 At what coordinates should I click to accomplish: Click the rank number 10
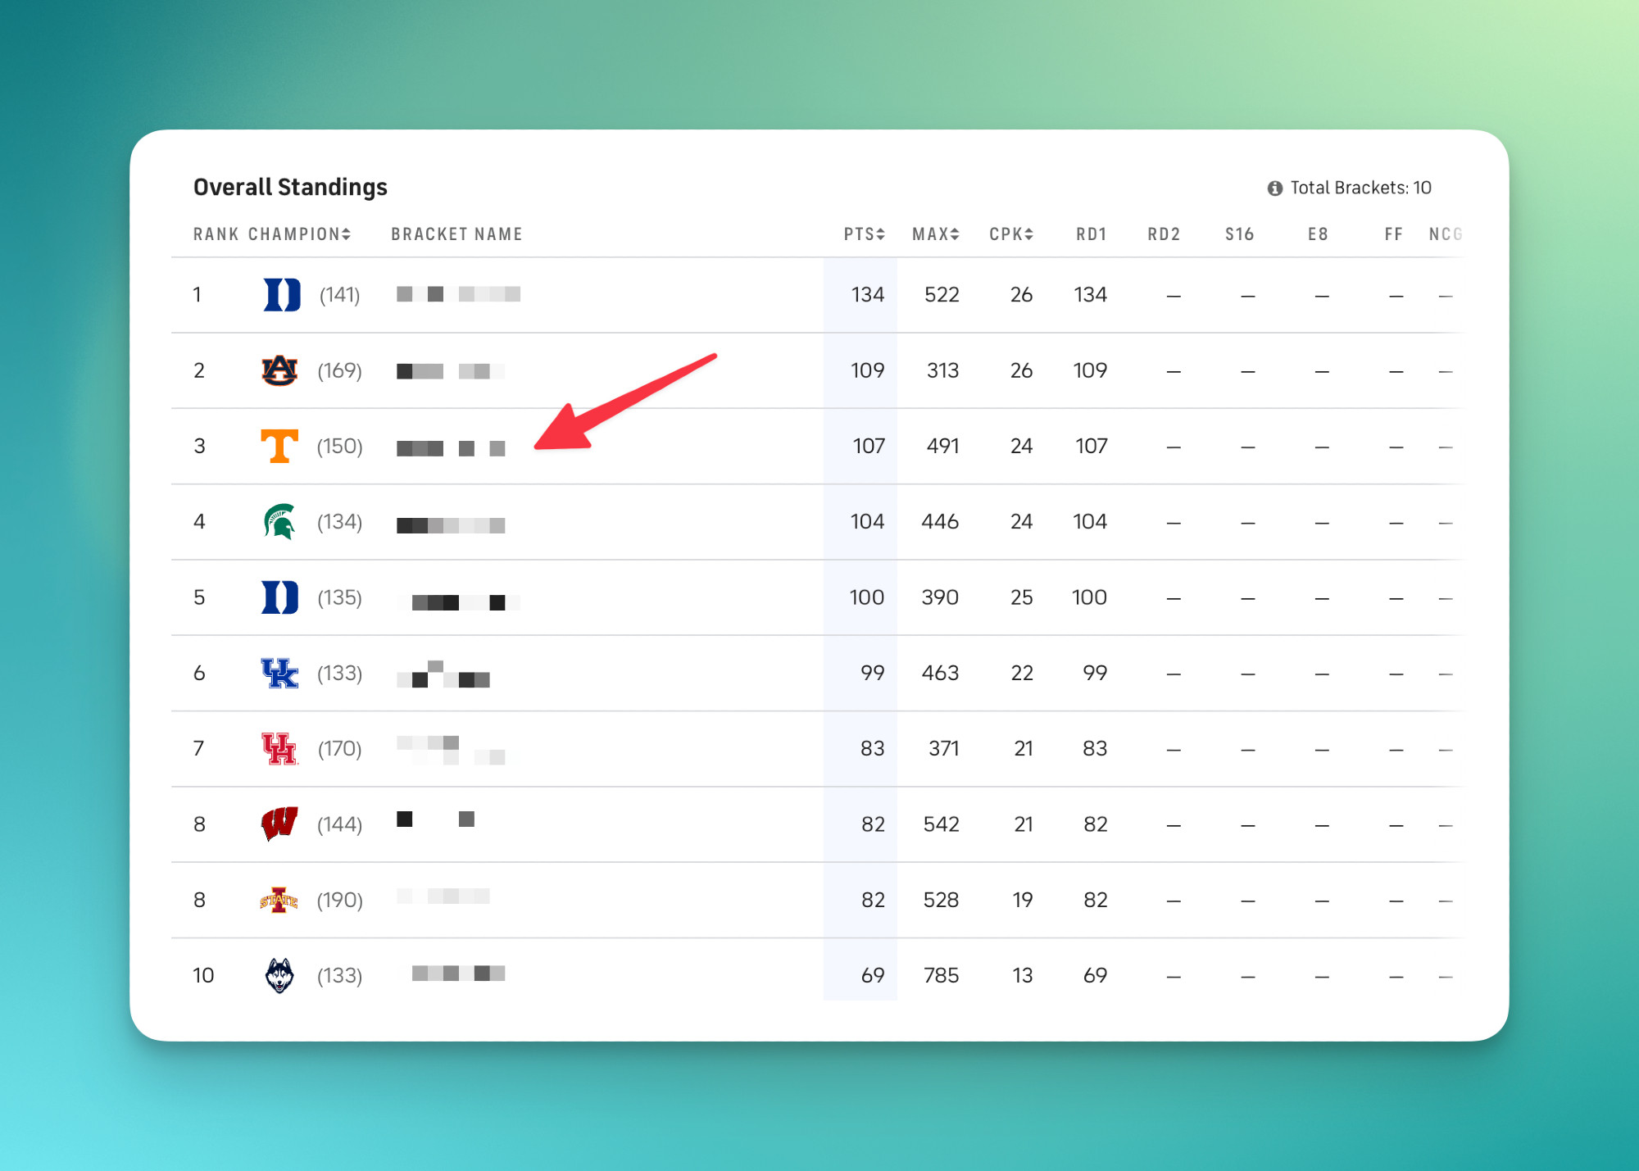(203, 975)
